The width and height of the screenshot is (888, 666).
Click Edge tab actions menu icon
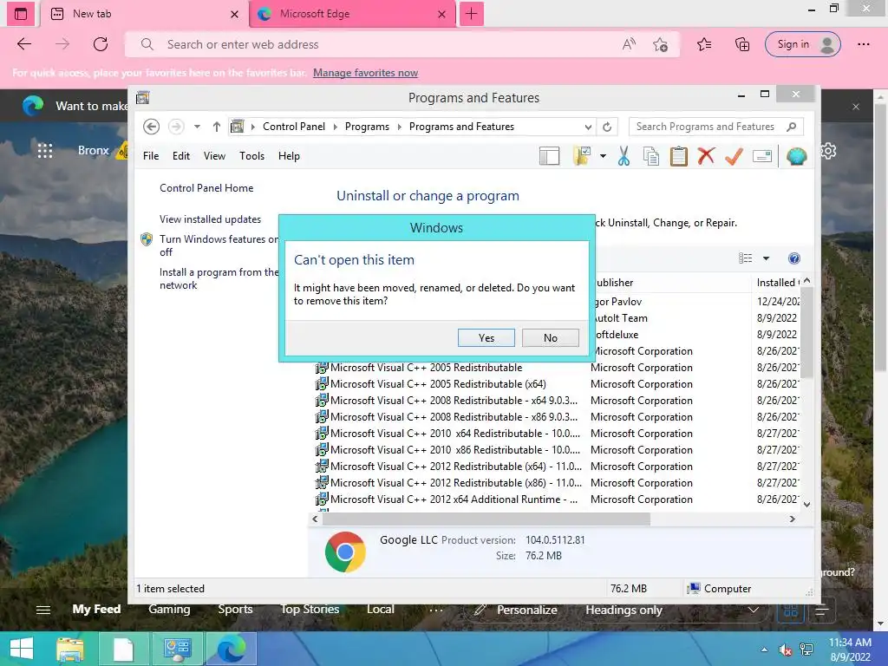[21, 14]
